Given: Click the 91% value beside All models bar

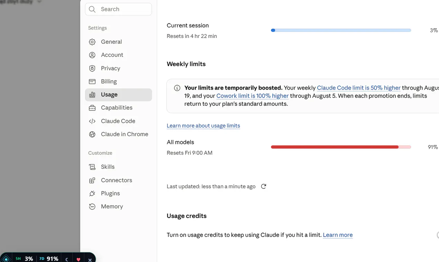Looking at the screenshot, I should click(433, 147).
